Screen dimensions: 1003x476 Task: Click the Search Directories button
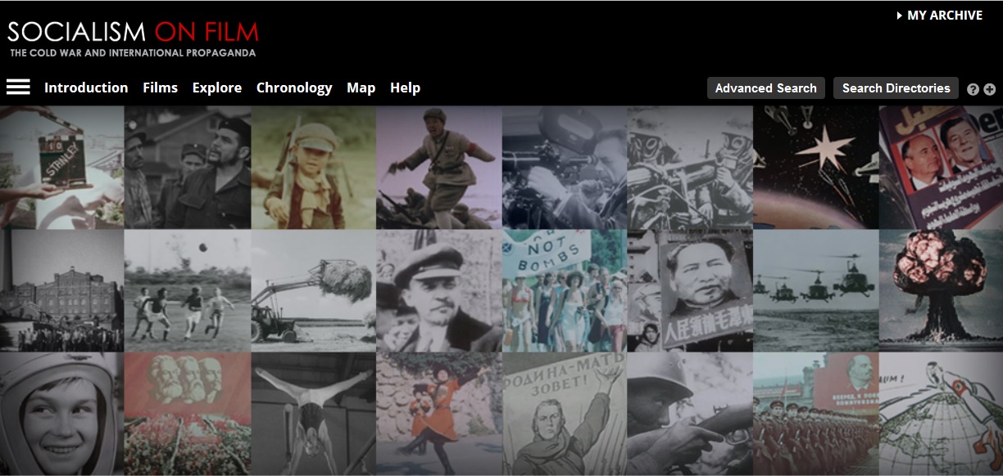896,88
